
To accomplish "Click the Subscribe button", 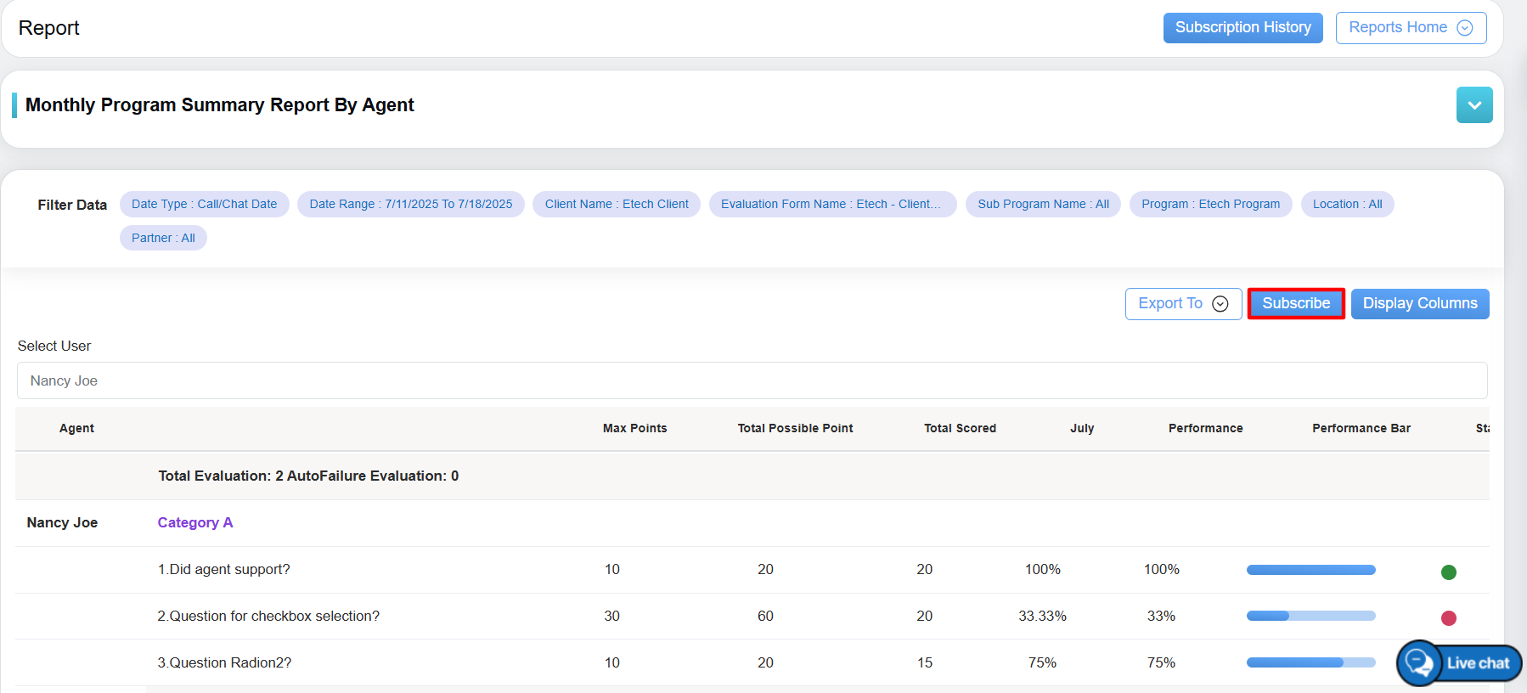I will pos(1295,304).
